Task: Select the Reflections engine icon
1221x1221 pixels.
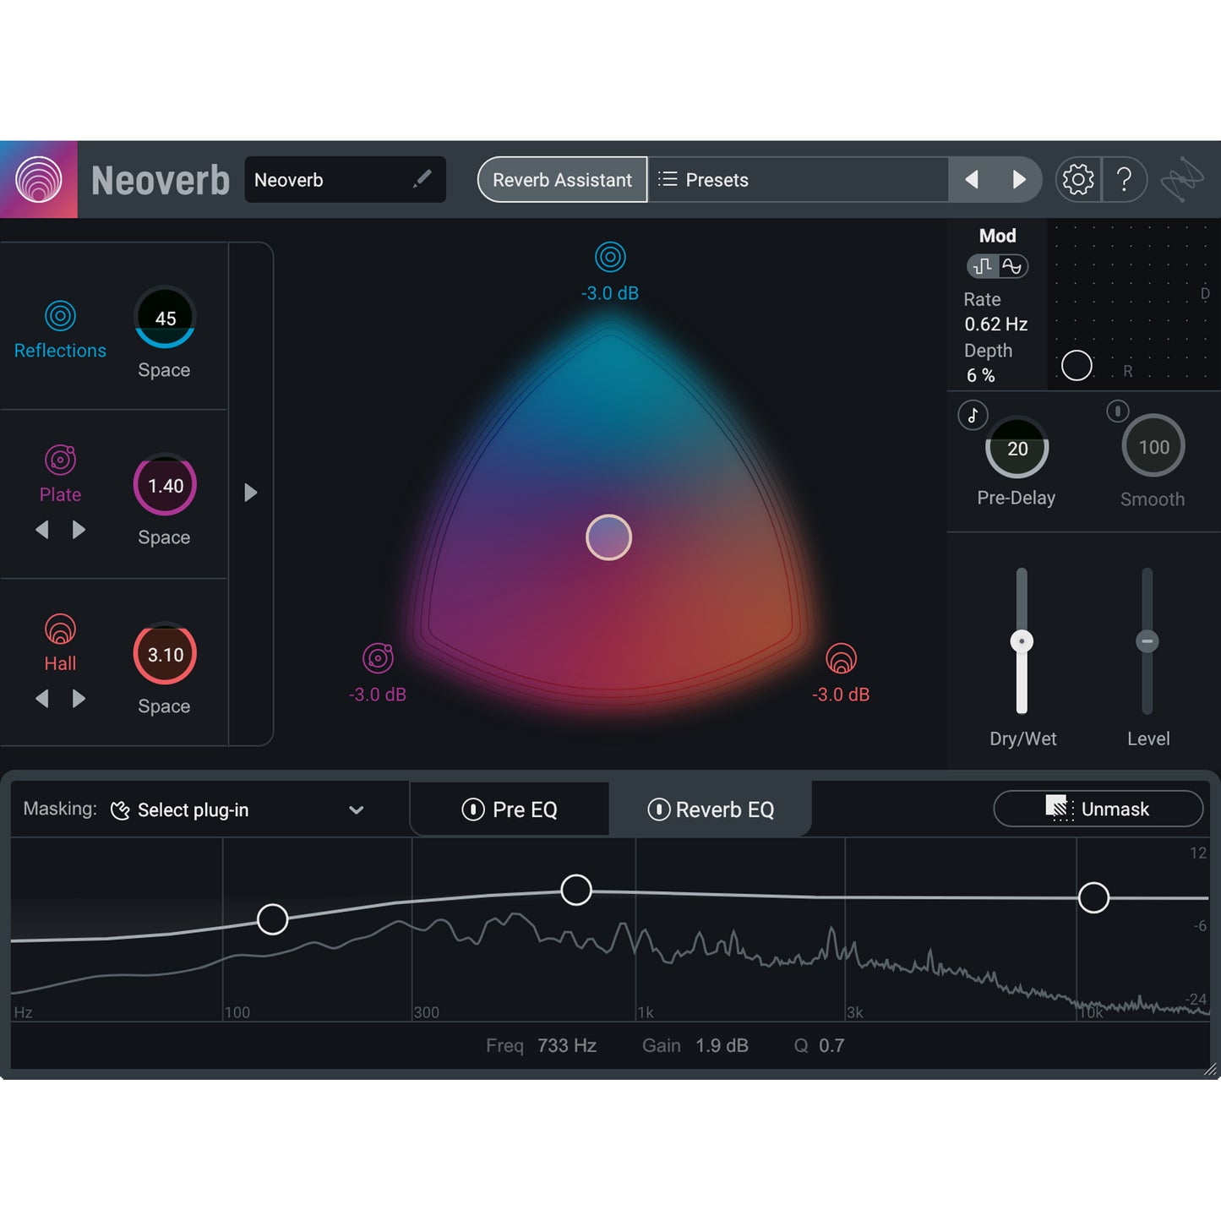Action: coord(60,316)
